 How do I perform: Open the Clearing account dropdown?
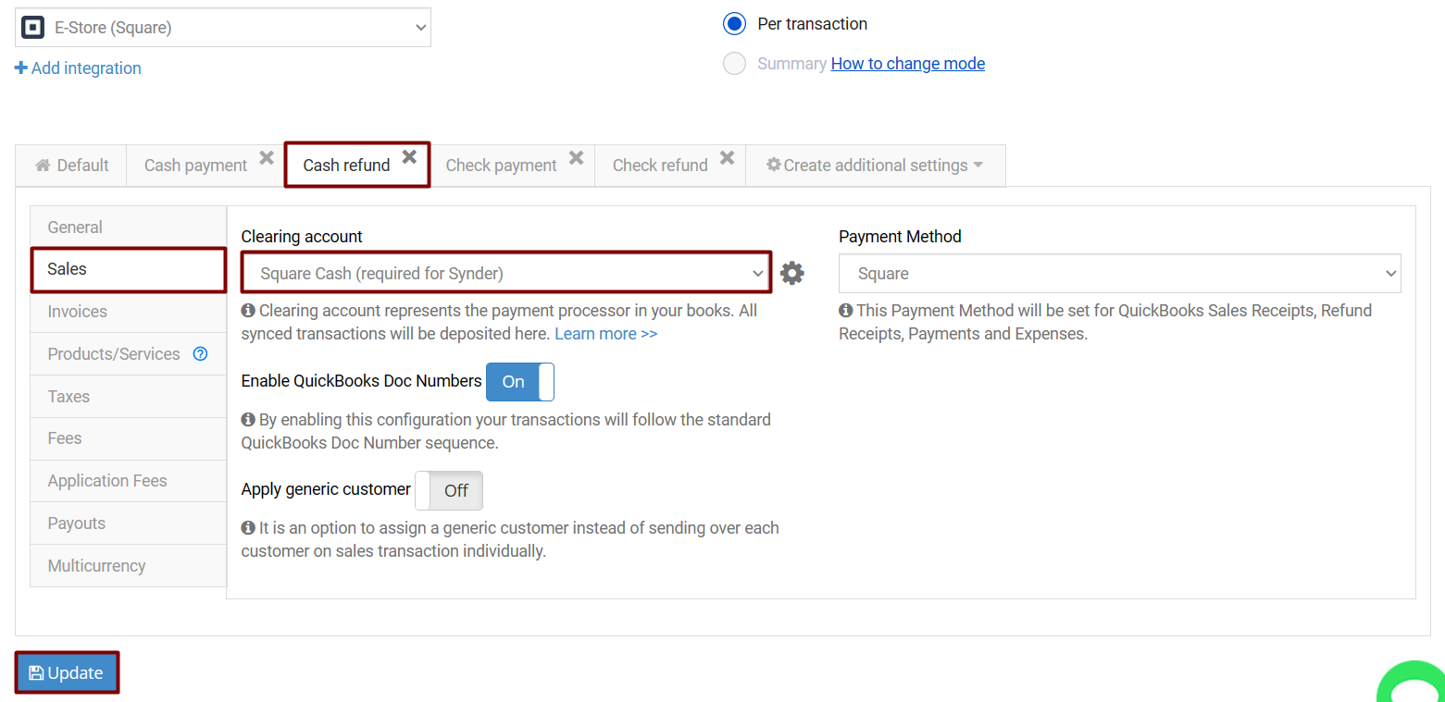[x=506, y=273]
